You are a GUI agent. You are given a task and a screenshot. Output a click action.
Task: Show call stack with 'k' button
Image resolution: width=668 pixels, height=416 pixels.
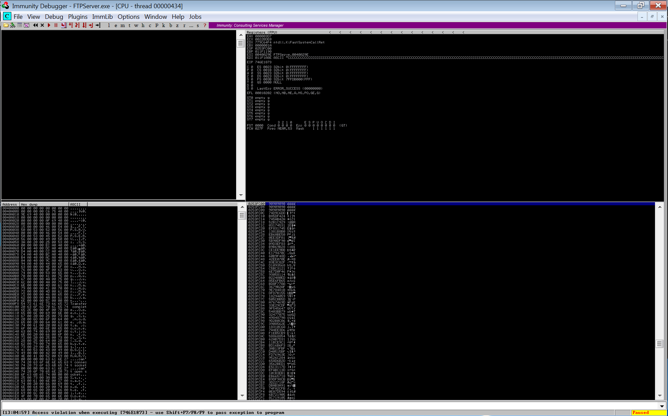(164, 25)
